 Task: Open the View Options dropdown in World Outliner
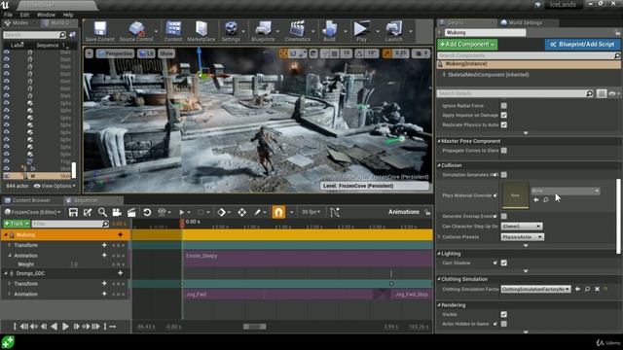[x=55, y=186]
